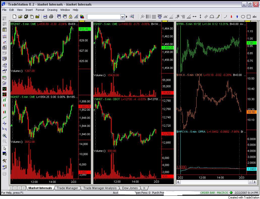The height and width of the screenshot is (199, 260).
Task: Click the date and time in status bar
Action: point(246,193)
